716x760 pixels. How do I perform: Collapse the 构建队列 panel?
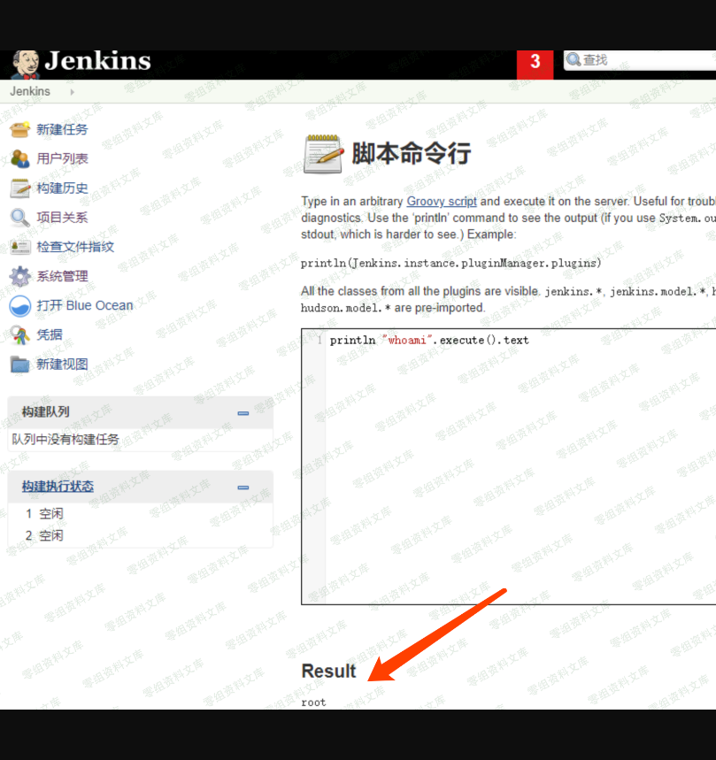(243, 413)
